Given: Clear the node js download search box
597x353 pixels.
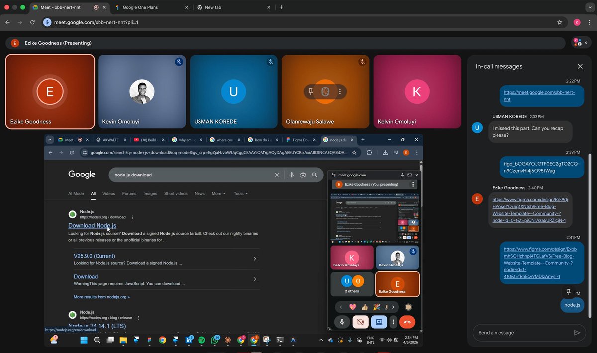Looking at the screenshot, I should pos(277,175).
